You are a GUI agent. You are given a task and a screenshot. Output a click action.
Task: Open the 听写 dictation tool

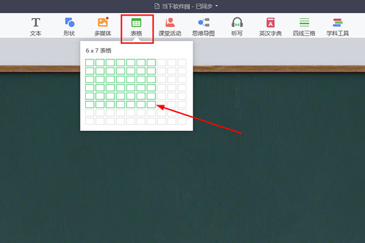tap(237, 27)
